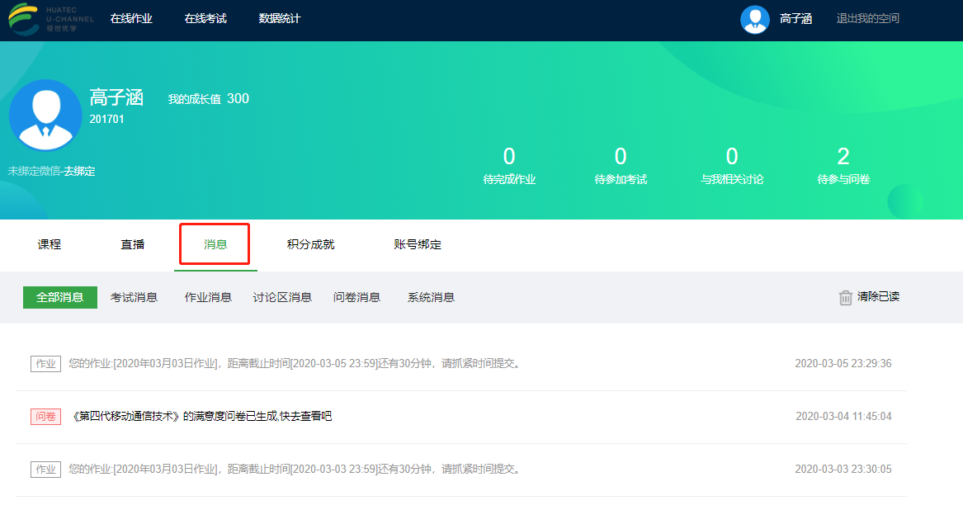
Task: Open the 数据统计 menu
Action: (x=279, y=19)
